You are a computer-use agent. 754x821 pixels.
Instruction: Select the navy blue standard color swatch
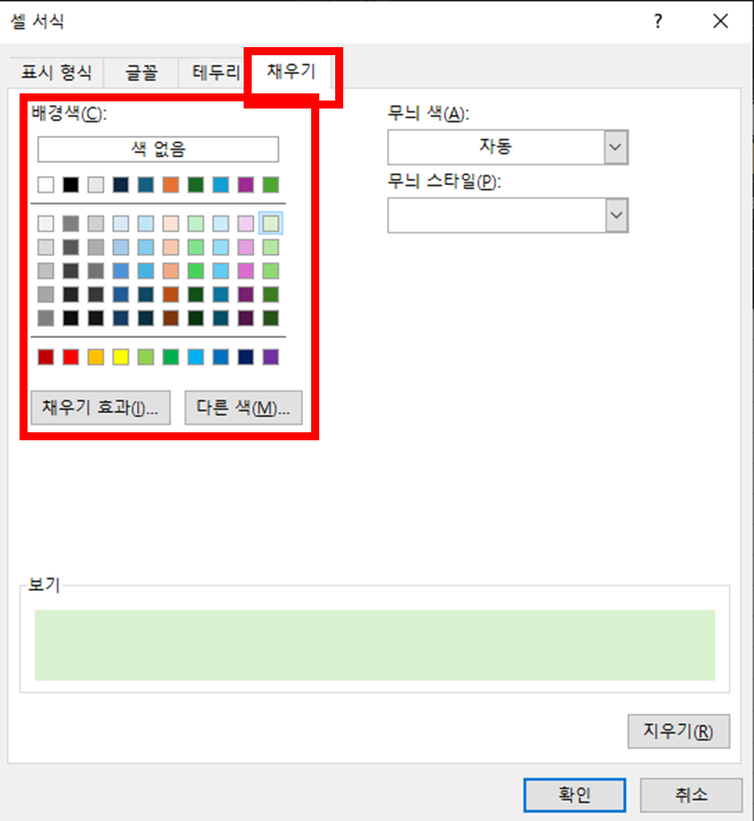point(245,357)
